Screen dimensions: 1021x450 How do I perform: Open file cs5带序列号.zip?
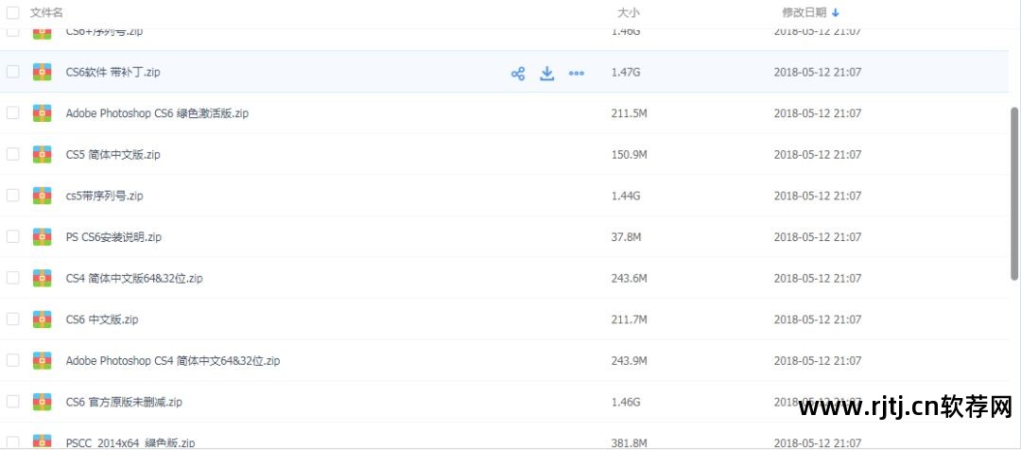[x=104, y=196]
